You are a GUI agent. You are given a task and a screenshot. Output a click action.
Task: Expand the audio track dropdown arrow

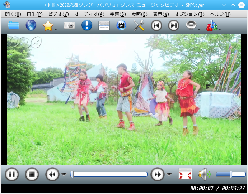click(x=199, y=29)
